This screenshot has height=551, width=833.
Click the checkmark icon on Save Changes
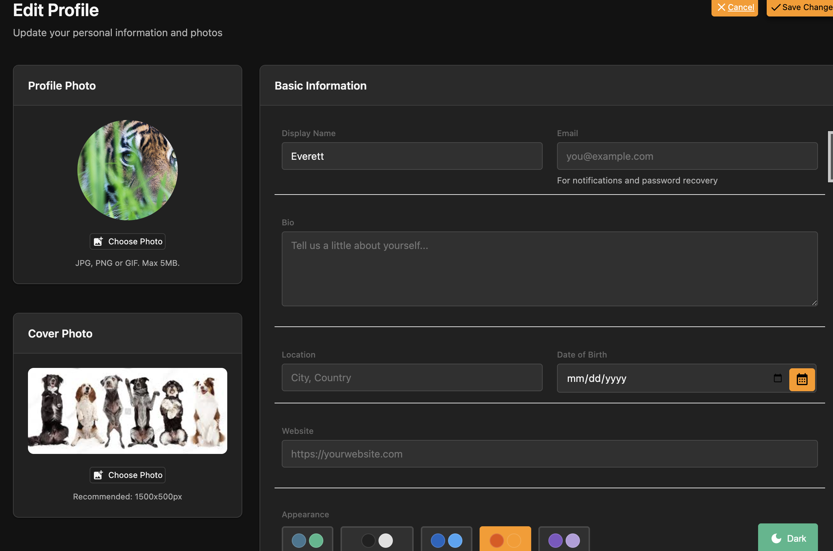click(776, 7)
